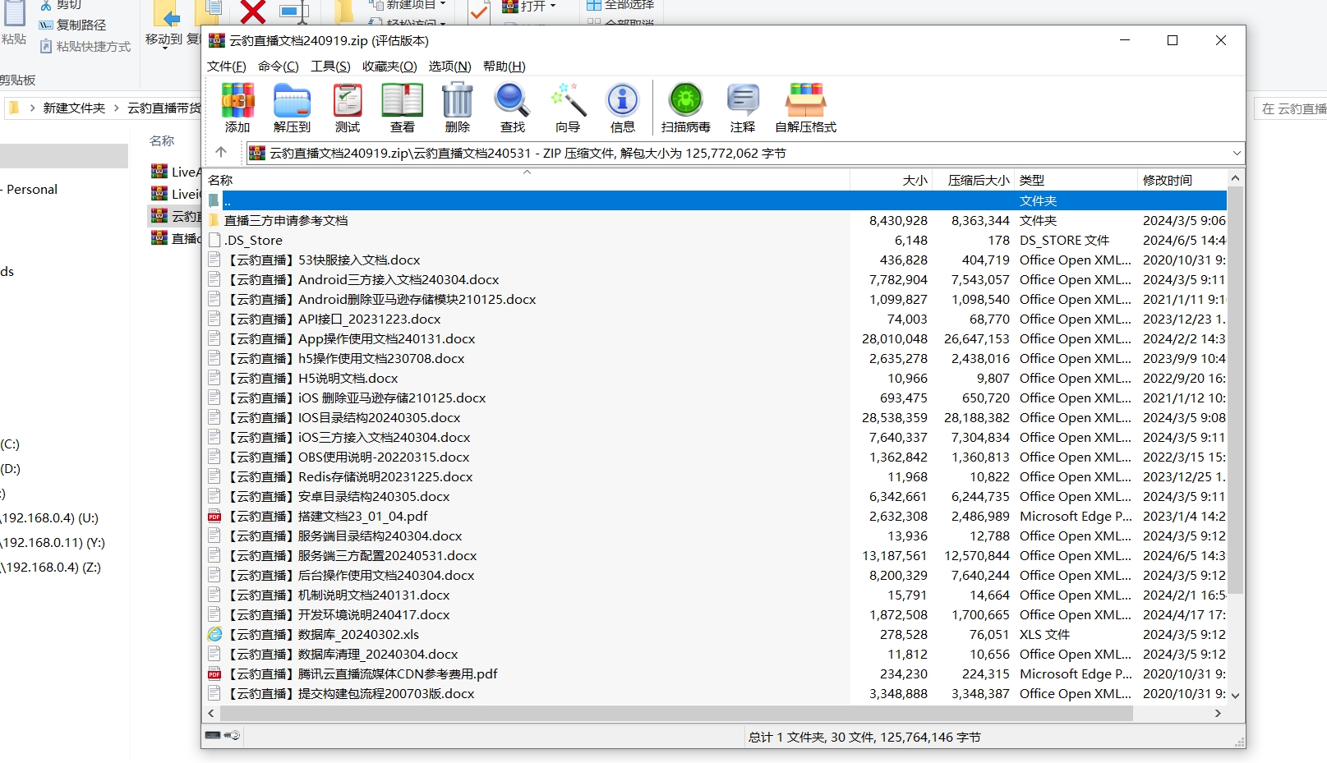
Task: Expand the archive path dropdown arrow
Action: click(1236, 153)
